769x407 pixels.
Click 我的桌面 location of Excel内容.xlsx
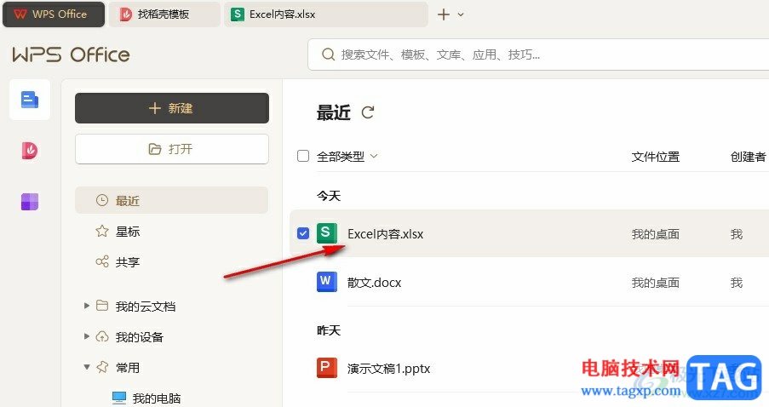point(655,234)
